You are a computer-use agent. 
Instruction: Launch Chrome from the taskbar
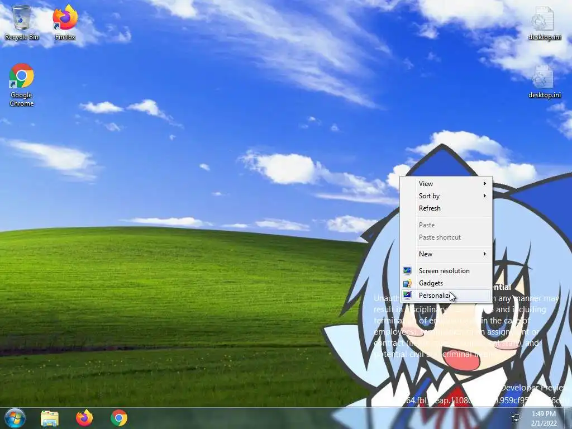(119, 418)
